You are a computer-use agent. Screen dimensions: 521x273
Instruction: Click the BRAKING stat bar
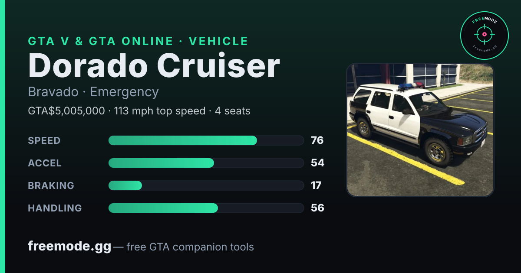(x=206, y=185)
